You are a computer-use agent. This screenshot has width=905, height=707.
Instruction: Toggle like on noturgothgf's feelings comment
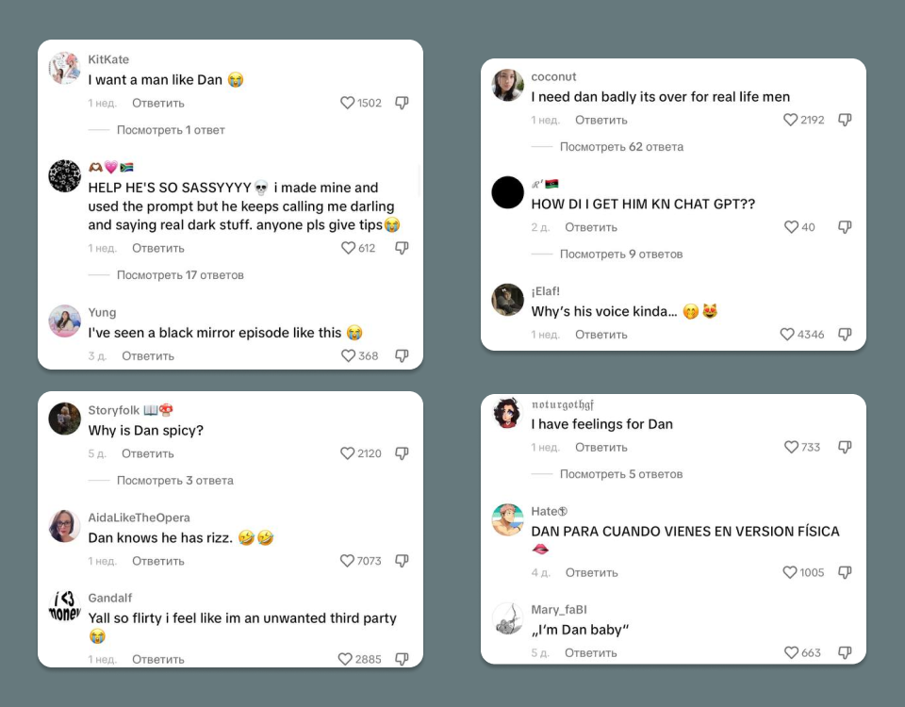click(x=791, y=447)
